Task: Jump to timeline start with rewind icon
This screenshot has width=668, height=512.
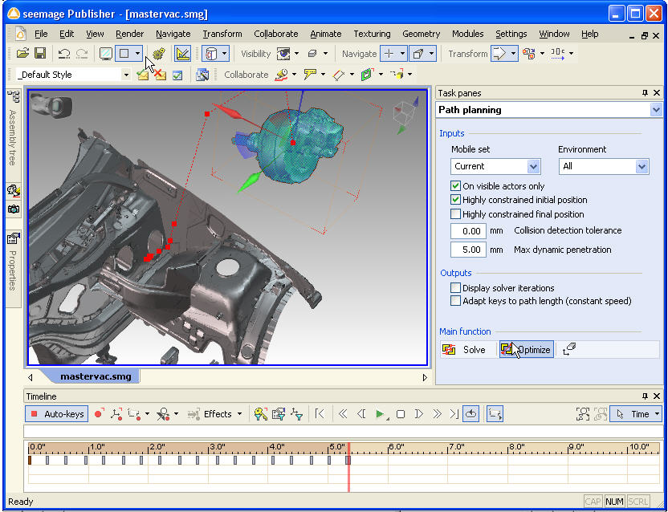Action: pyautogui.click(x=320, y=414)
